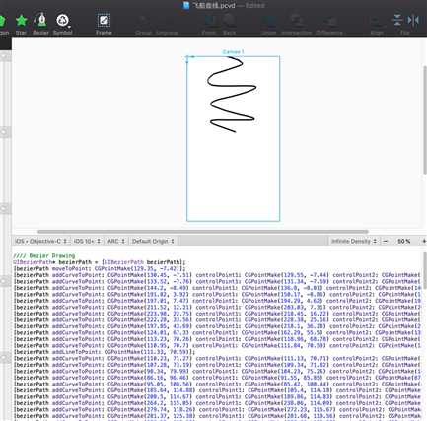Zoom in with the plus button
427x421 pixels.
[424, 241]
